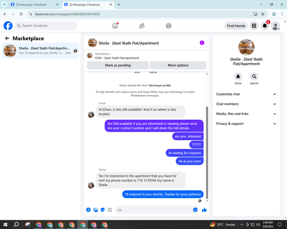Click the Search Facebook field
Image resolution: width=287 pixels, height=229 pixels.
click(46, 26)
